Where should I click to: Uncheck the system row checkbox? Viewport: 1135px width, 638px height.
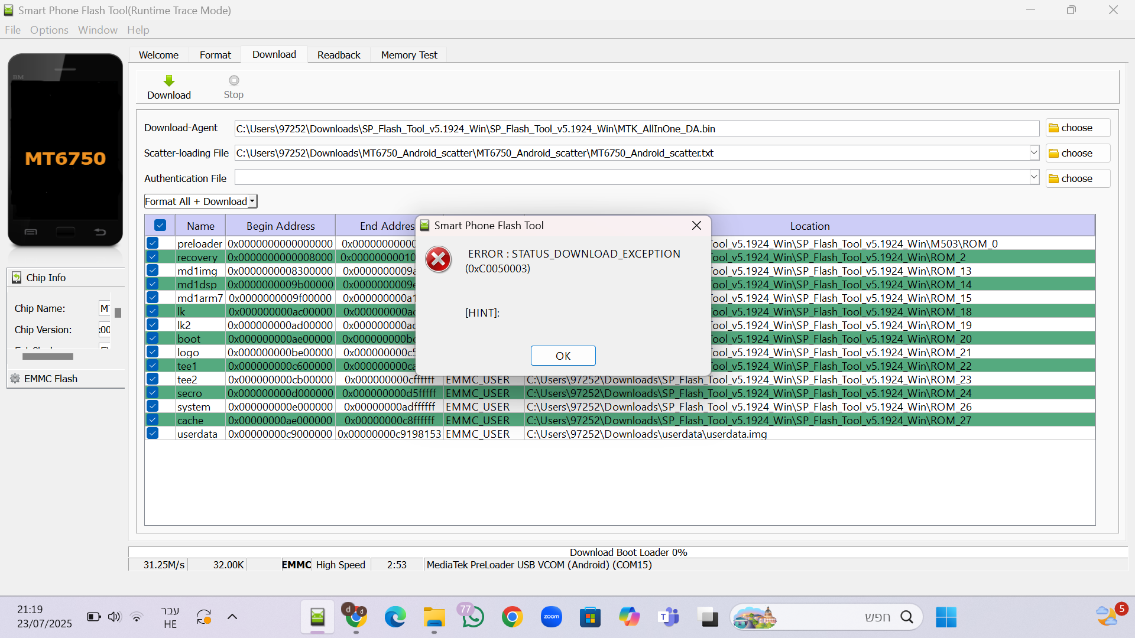pyautogui.click(x=153, y=406)
